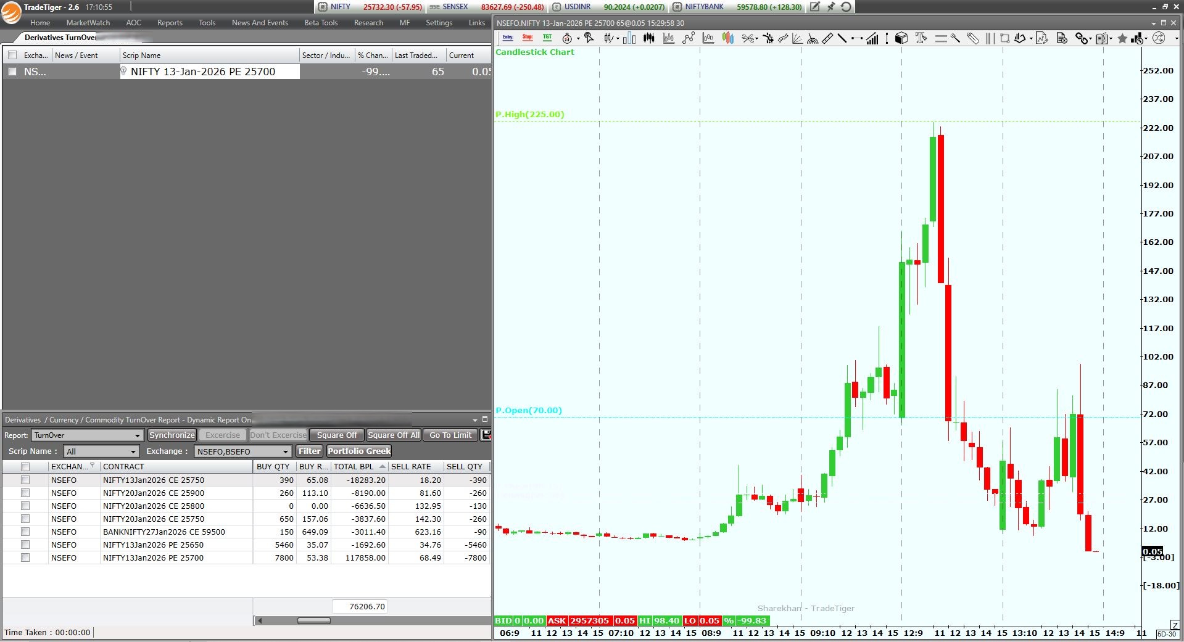Select the text annotation tool icon

[921, 38]
